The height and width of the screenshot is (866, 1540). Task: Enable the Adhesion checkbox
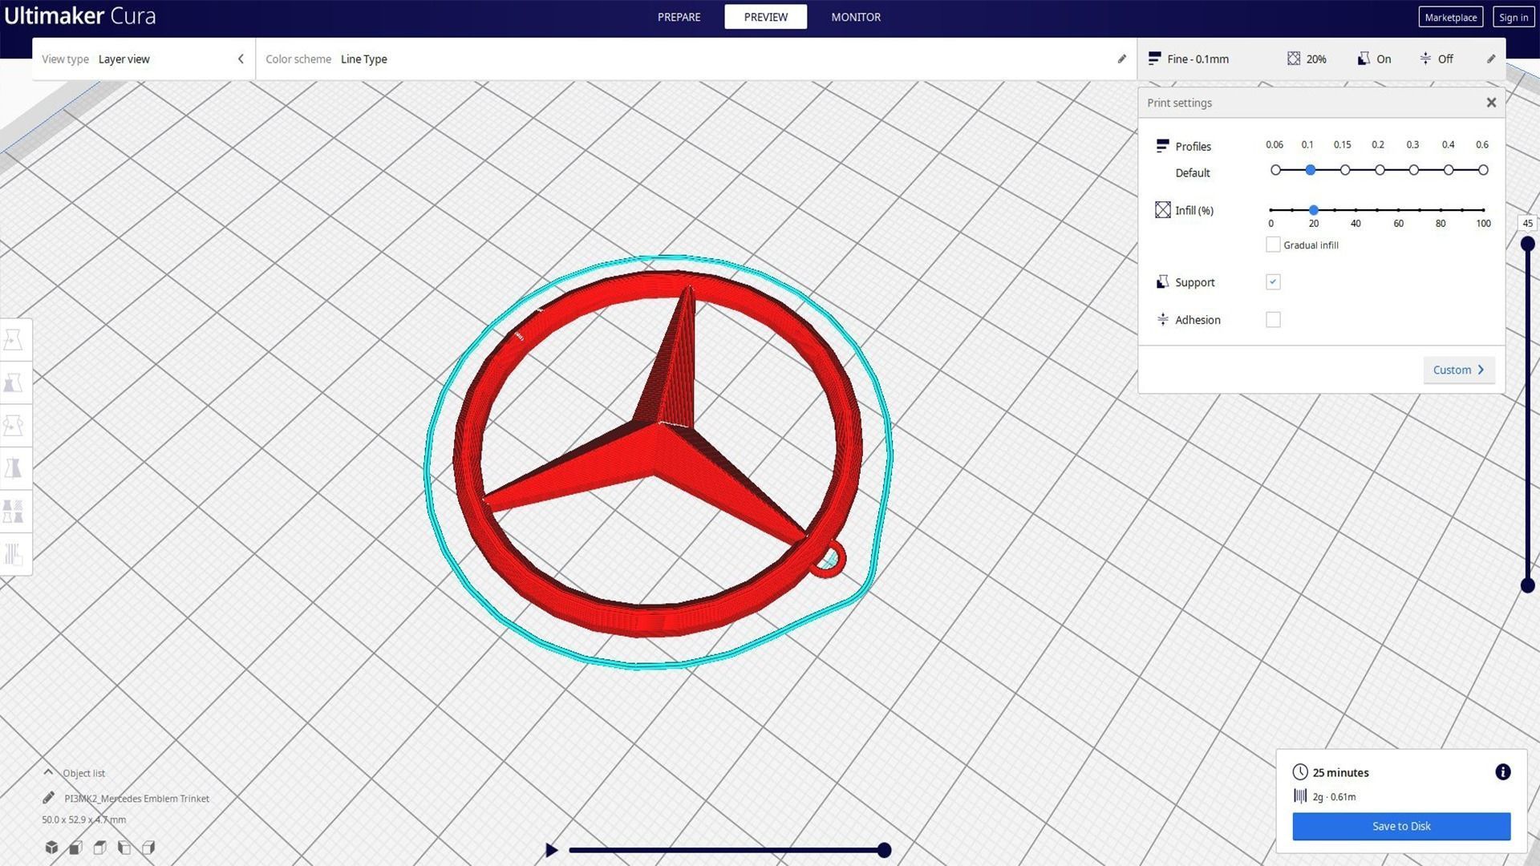1273,319
